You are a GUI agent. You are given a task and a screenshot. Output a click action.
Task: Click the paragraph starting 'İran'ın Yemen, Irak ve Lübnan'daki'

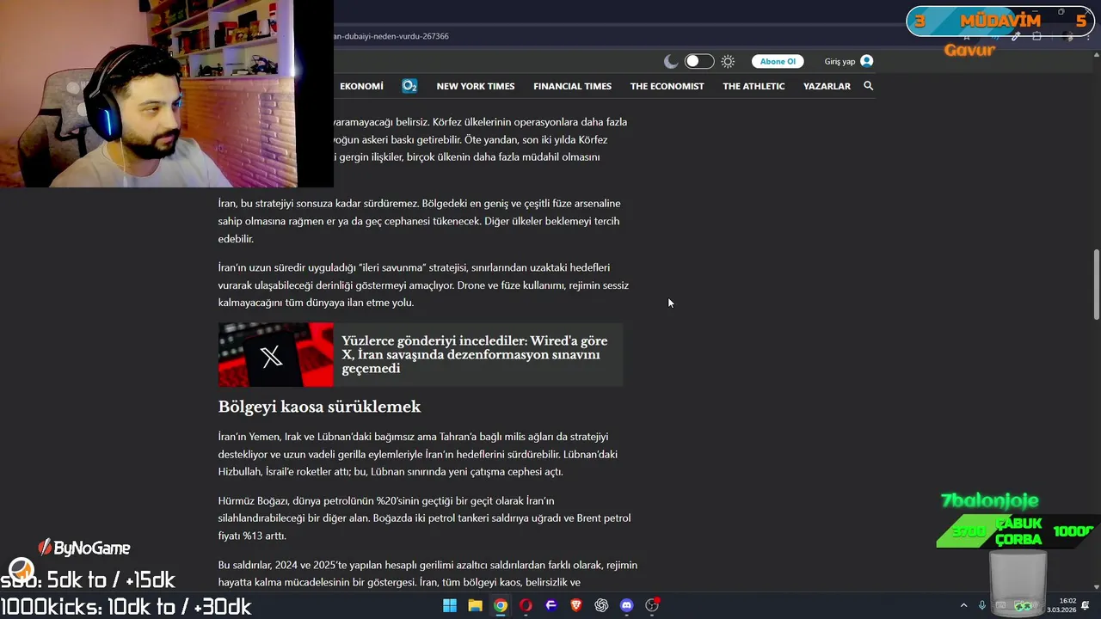[418, 454]
